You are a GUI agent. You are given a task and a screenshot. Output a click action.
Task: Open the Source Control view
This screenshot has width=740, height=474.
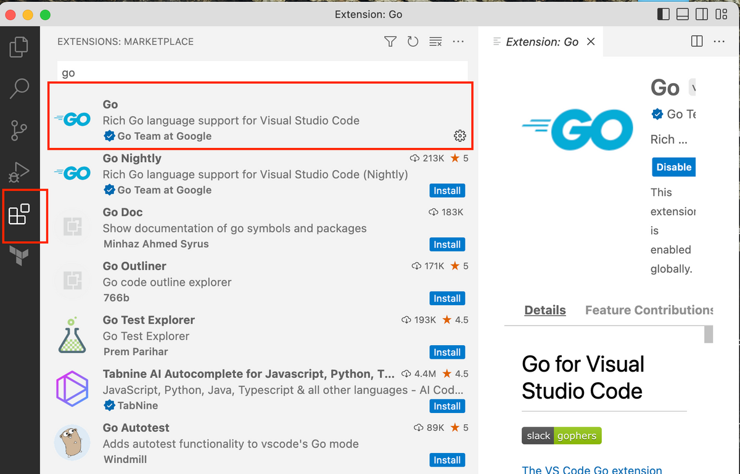pyautogui.click(x=19, y=130)
